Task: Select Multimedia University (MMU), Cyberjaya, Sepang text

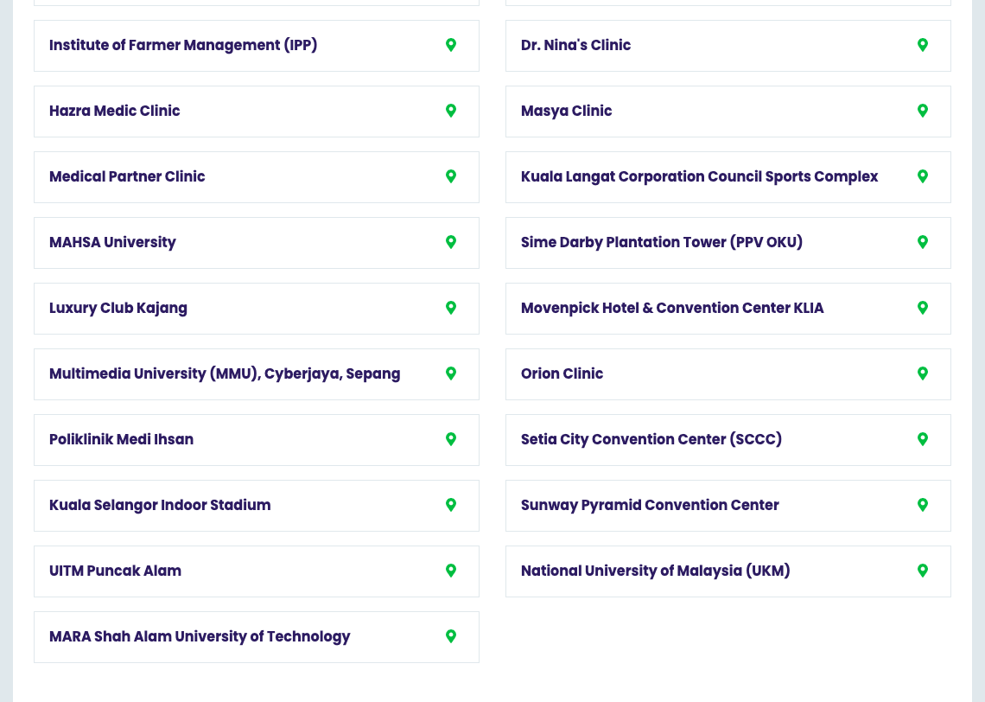Action: (225, 374)
